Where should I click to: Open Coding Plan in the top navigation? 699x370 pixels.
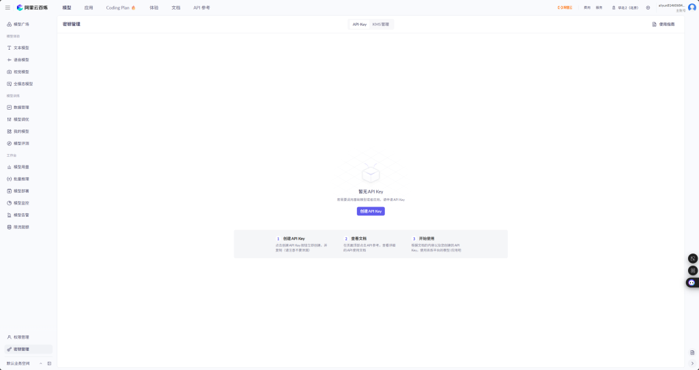click(x=121, y=7)
